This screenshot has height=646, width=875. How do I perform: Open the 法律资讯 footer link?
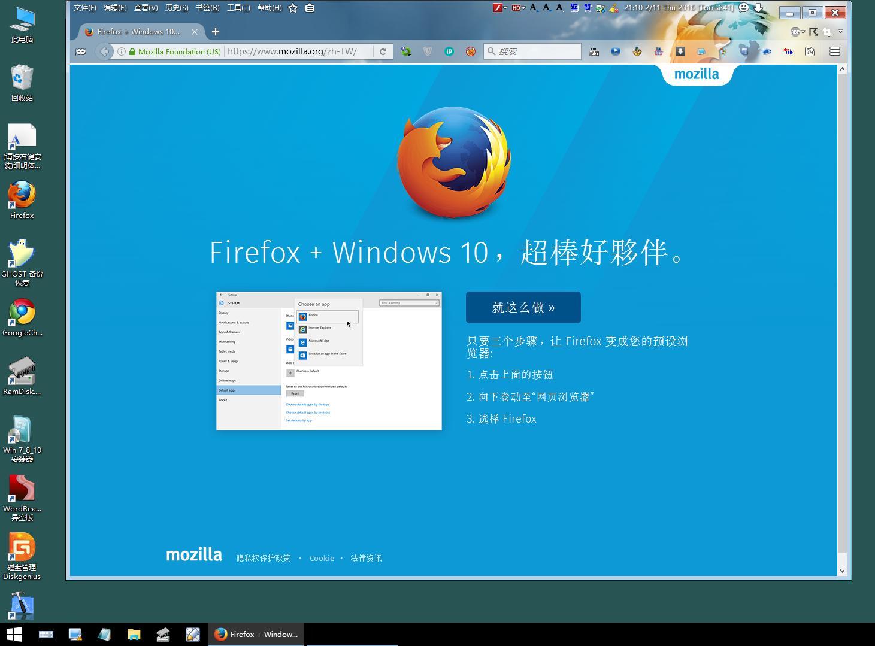click(366, 558)
